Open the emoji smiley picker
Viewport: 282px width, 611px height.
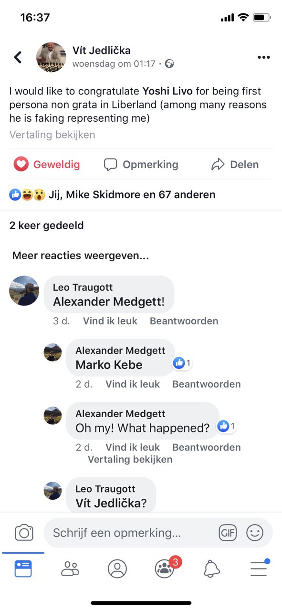(255, 533)
